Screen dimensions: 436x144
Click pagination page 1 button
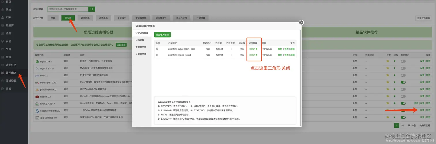(396, 125)
